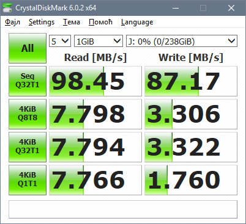
Task: Open the Language menu
Action: pyautogui.click(x=137, y=22)
